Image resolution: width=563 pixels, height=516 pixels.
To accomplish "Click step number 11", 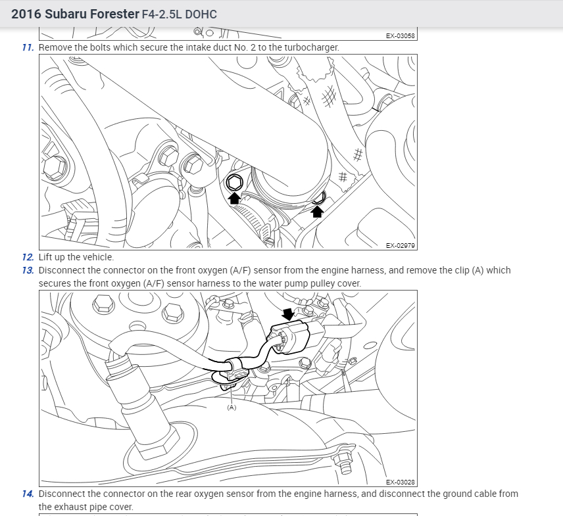I will (28, 47).
